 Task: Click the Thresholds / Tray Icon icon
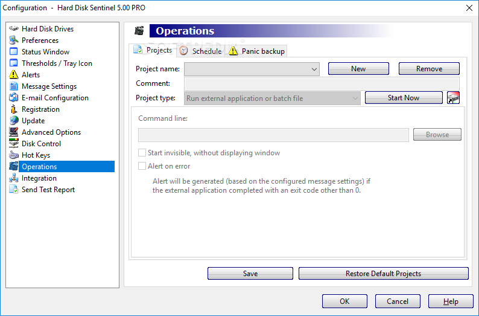click(x=14, y=63)
